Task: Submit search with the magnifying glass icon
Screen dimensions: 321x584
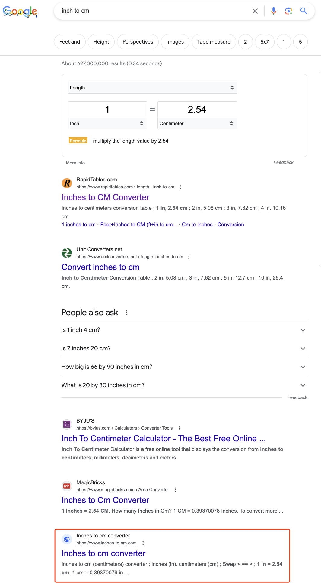Action: point(304,11)
